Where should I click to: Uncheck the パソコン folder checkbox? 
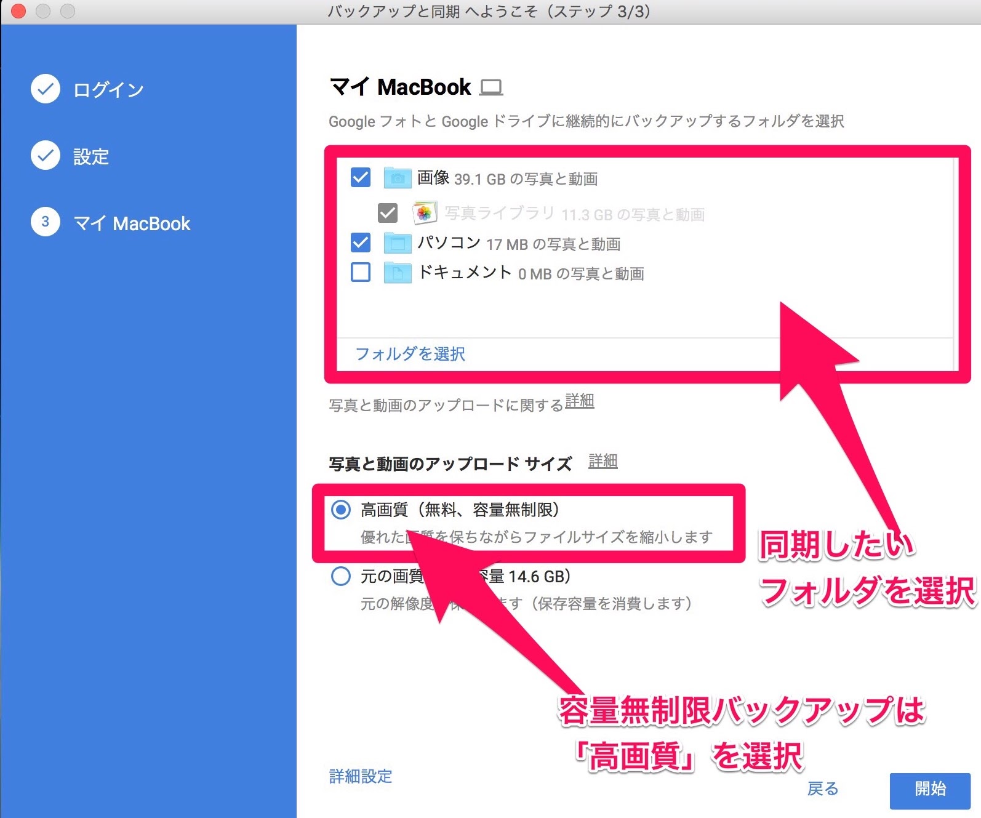tap(361, 243)
